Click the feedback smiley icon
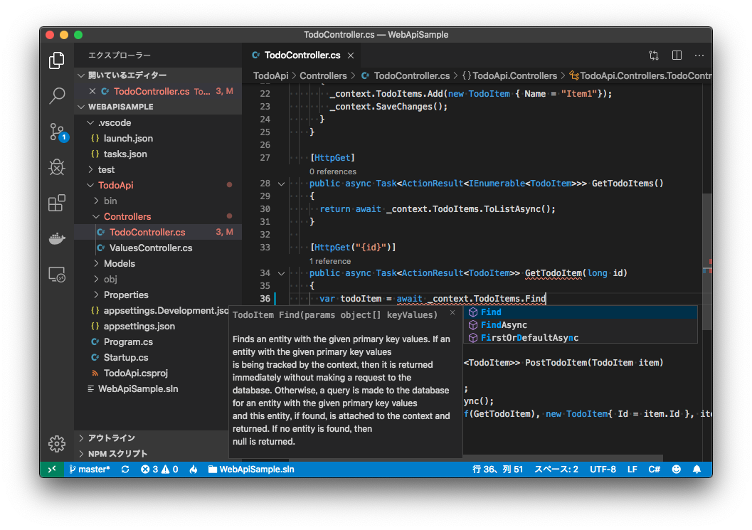Viewport: 752px width, 530px height. tap(676, 469)
